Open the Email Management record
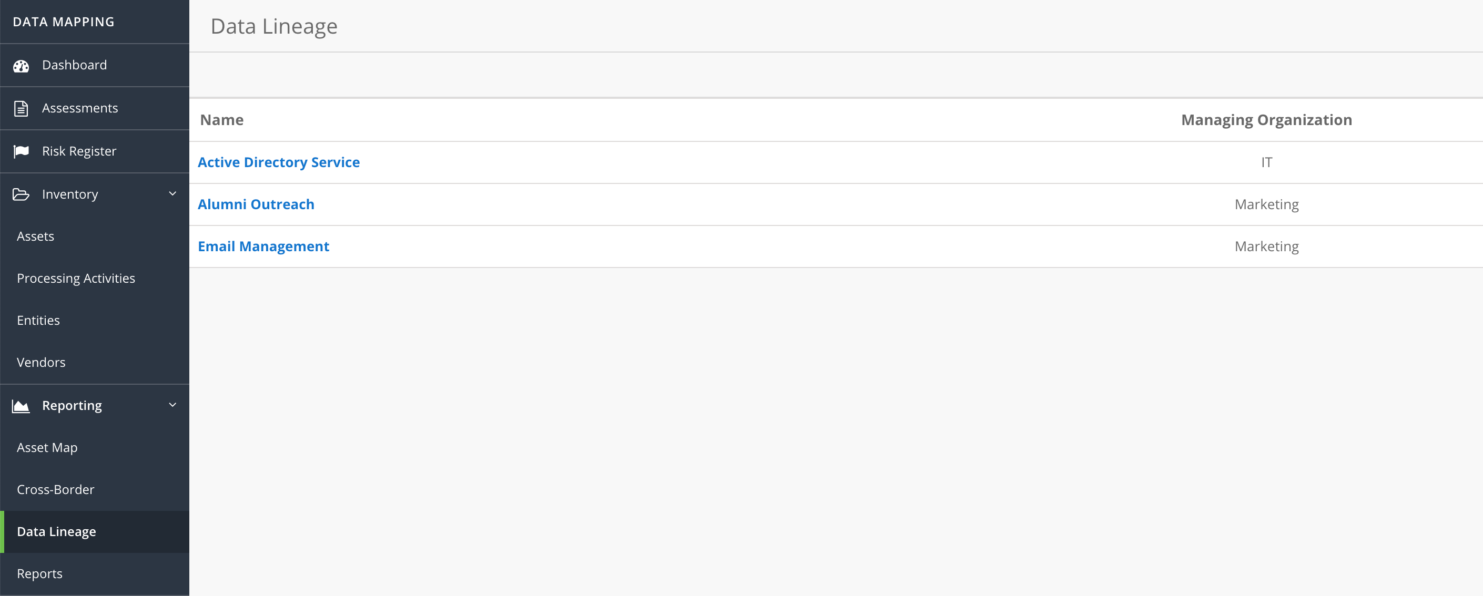The image size is (1483, 596). (263, 245)
